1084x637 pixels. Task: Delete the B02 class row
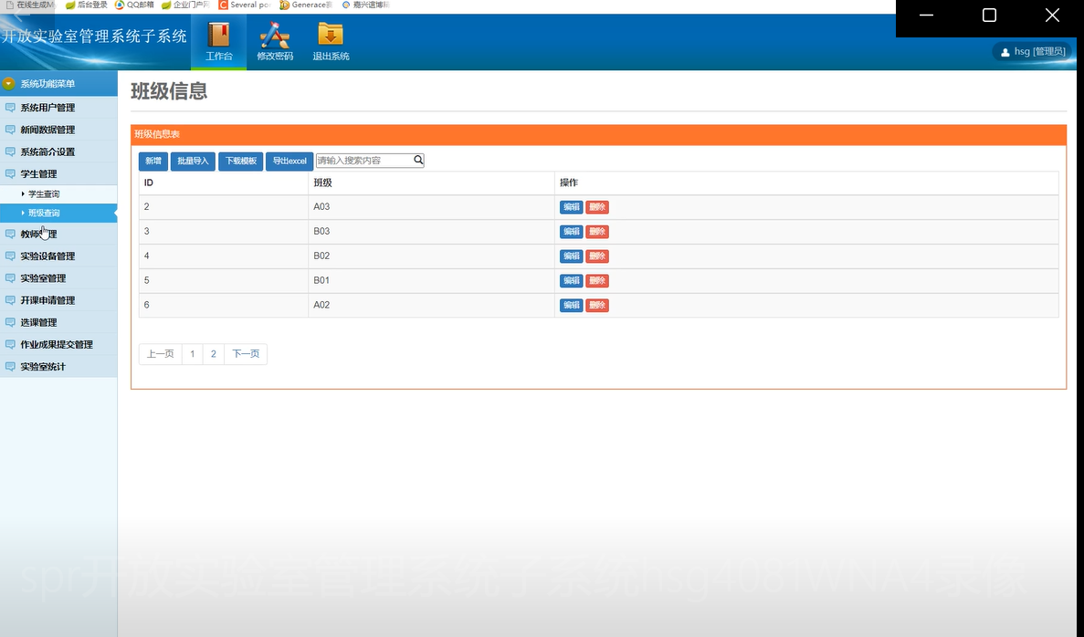point(597,256)
